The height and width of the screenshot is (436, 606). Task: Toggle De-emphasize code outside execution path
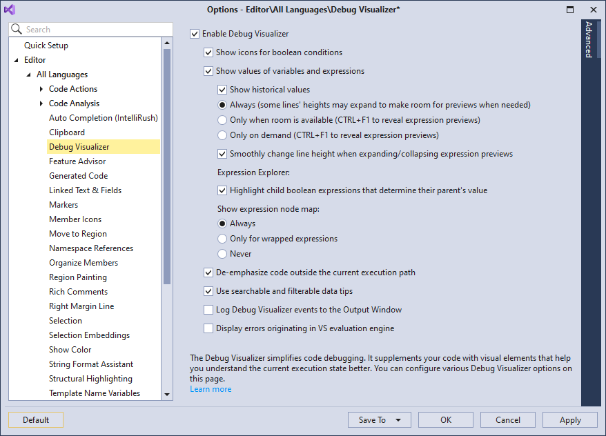pos(208,272)
